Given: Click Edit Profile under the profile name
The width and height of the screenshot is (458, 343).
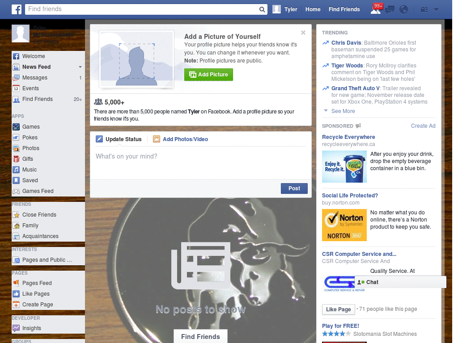Looking at the screenshot, I should (46, 42).
